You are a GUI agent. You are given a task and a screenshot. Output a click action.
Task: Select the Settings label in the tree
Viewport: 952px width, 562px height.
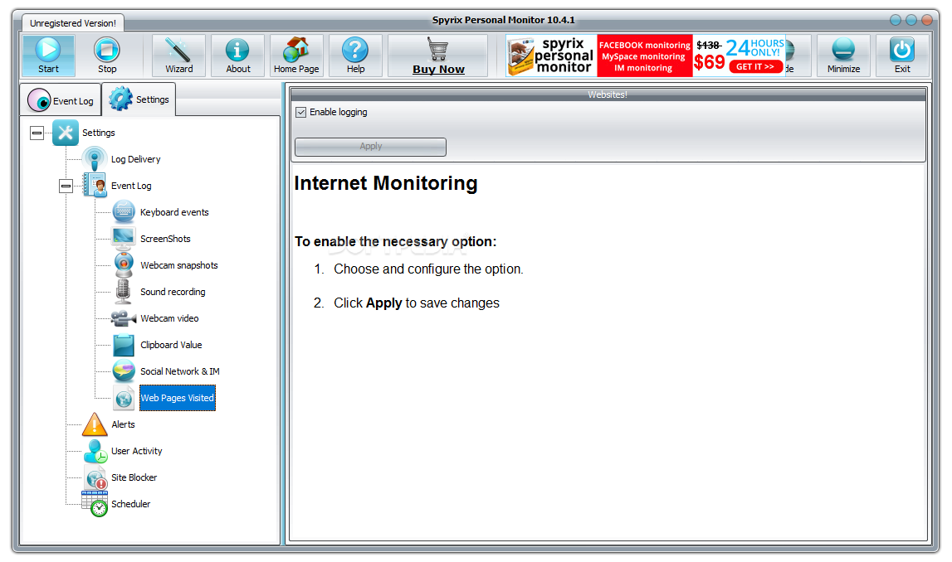point(99,133)
